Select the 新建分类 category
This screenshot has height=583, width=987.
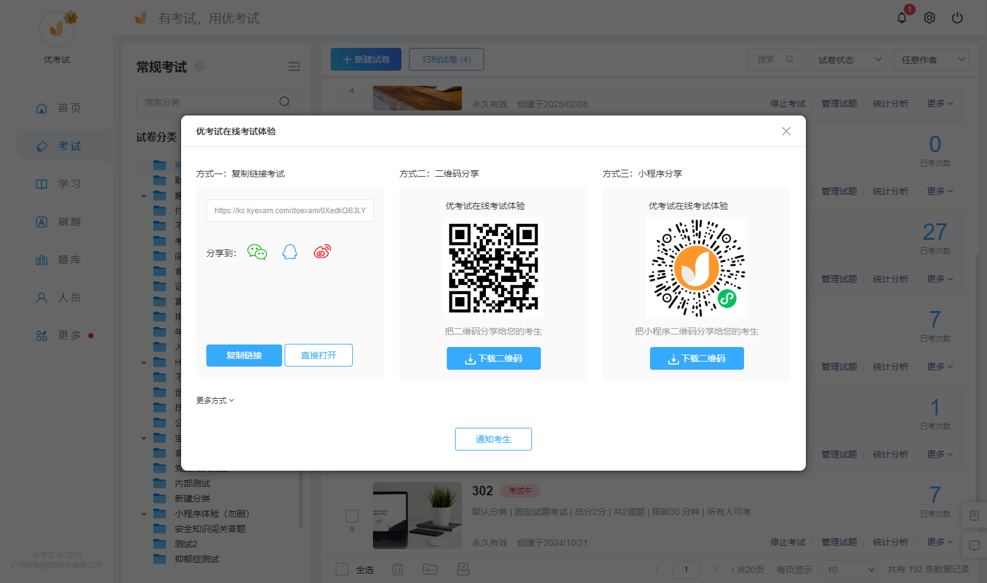pos(192,498)
